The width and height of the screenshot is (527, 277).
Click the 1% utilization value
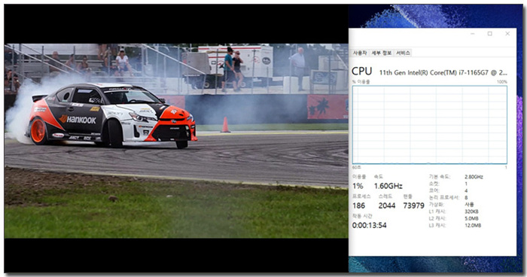[x=358, y=186]
